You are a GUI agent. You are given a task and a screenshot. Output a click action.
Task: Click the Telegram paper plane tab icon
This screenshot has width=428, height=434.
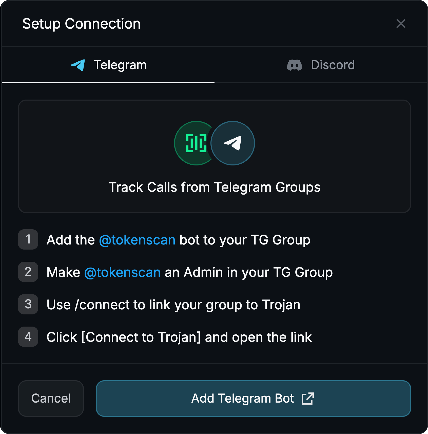click(78, 65)
